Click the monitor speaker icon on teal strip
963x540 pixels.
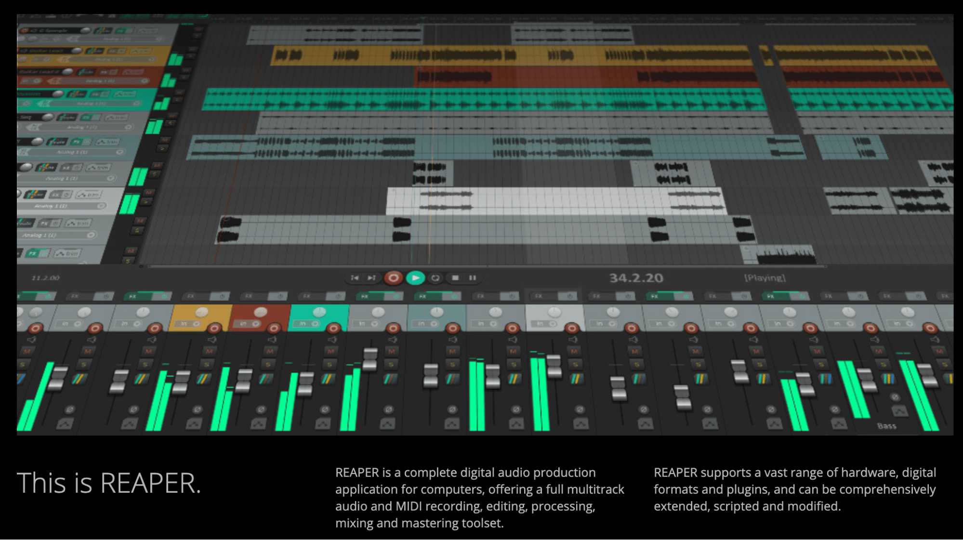pyautogui.click(x=332, y=340)
